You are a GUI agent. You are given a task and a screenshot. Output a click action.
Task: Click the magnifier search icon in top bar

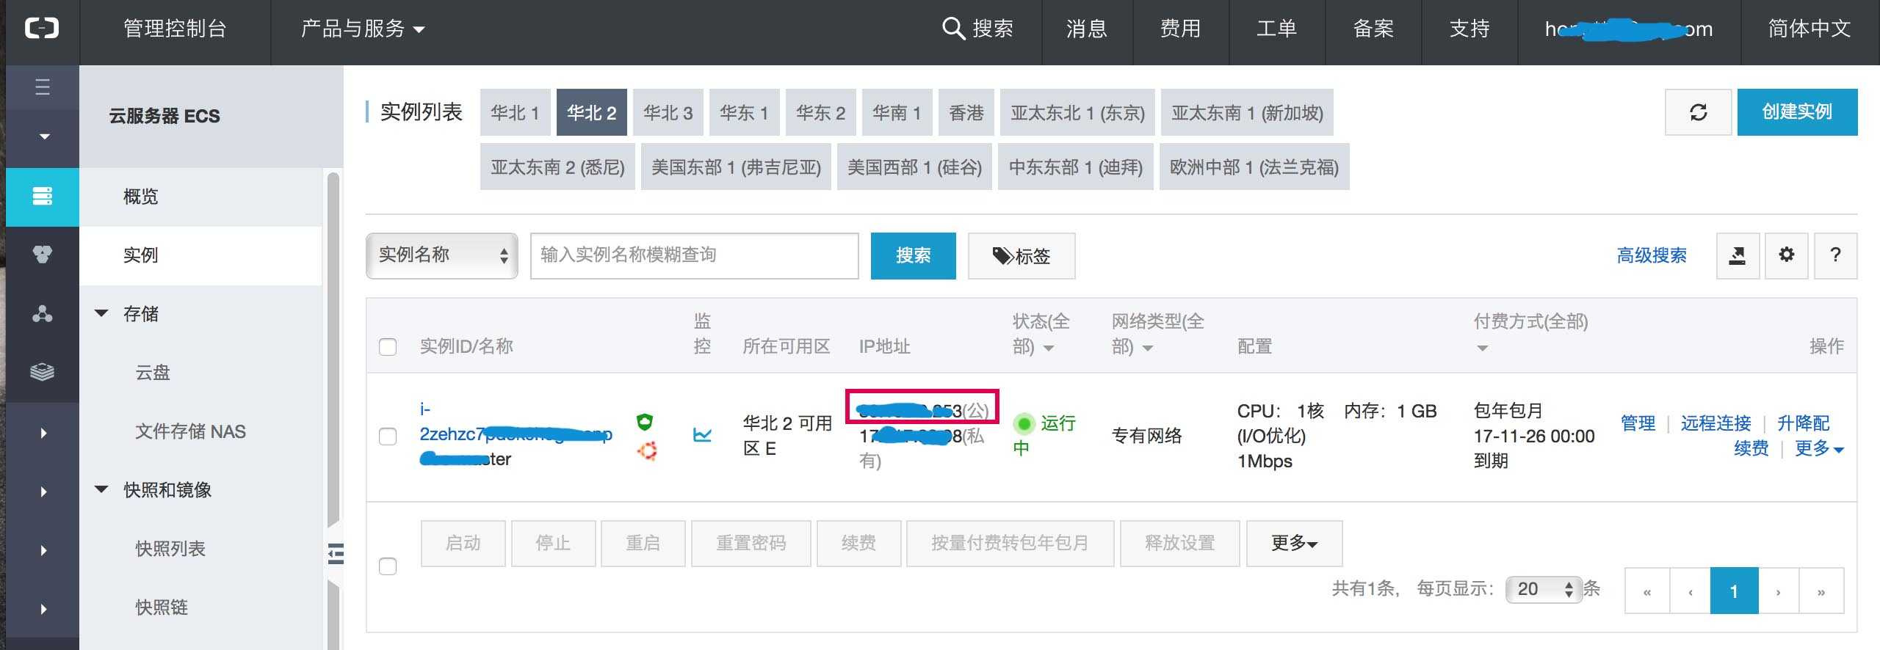point(953,29)
